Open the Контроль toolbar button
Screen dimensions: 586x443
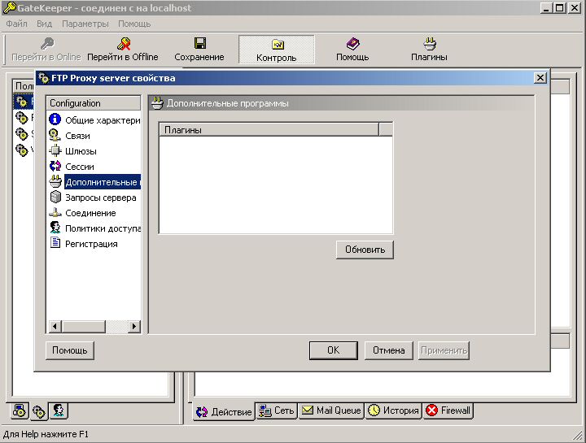tap(277, 50)
